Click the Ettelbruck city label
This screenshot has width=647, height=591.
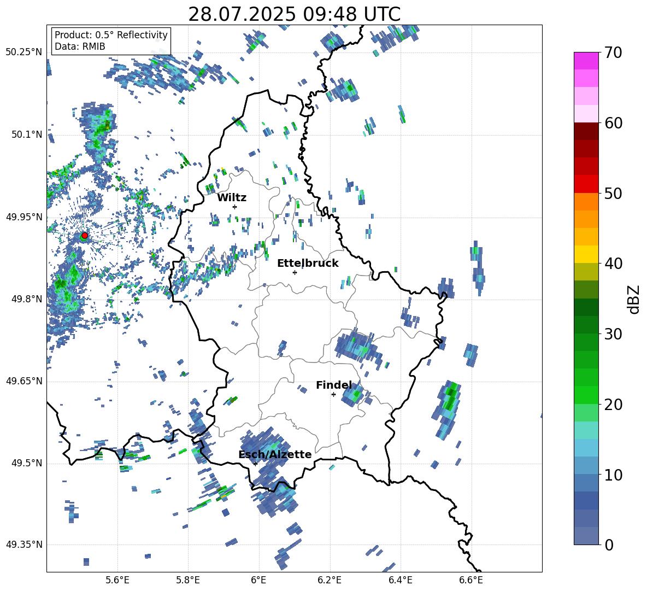coord(308,264)
